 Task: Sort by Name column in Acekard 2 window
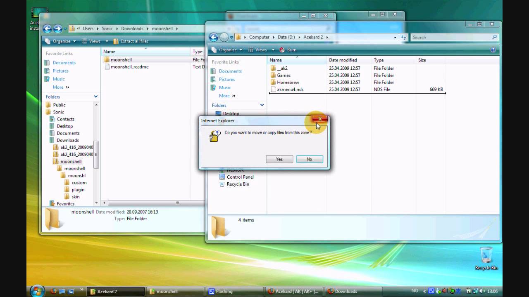(x=297, y=60)
